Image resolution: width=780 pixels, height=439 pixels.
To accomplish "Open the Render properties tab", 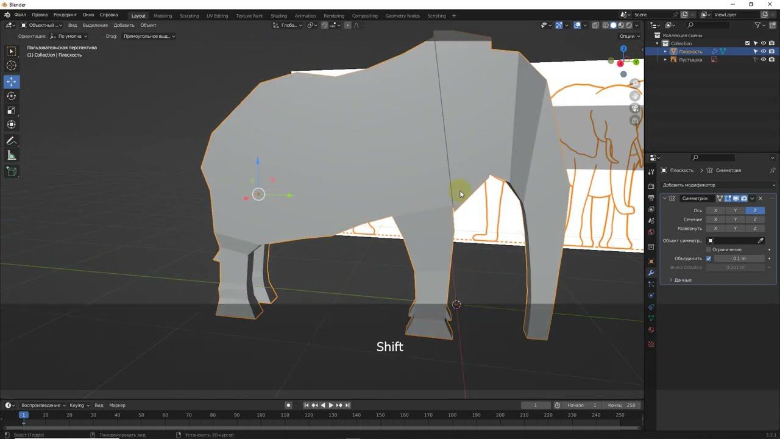I will pos(651,186).
